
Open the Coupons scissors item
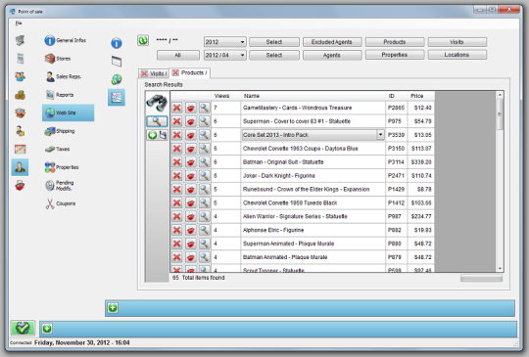(x=61, y=203)
